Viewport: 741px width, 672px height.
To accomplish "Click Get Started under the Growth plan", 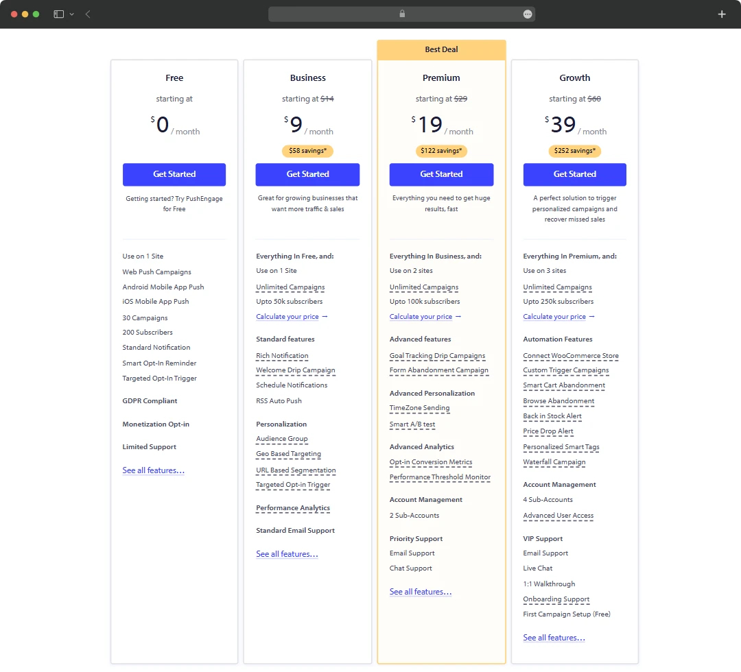I will [x=574, y=175].
